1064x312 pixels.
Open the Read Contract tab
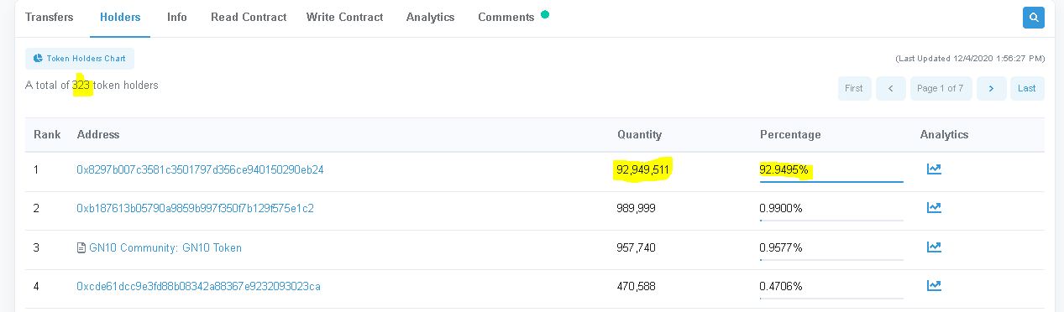click(x=249, y=17)
